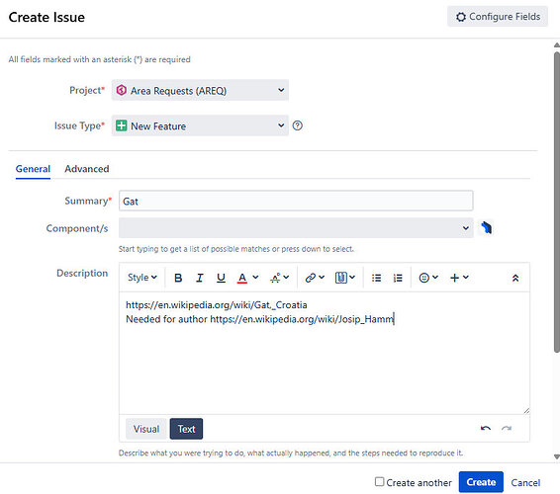Insert a bulleted list
Screen dimensions: 560x494
376,278
